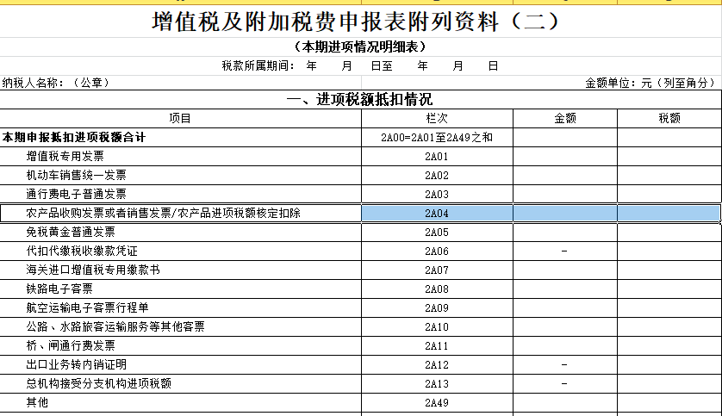Screen dimensions: 722x416
Task: Click the '纳税人名称：（公章）' cell
Action: 56,83
